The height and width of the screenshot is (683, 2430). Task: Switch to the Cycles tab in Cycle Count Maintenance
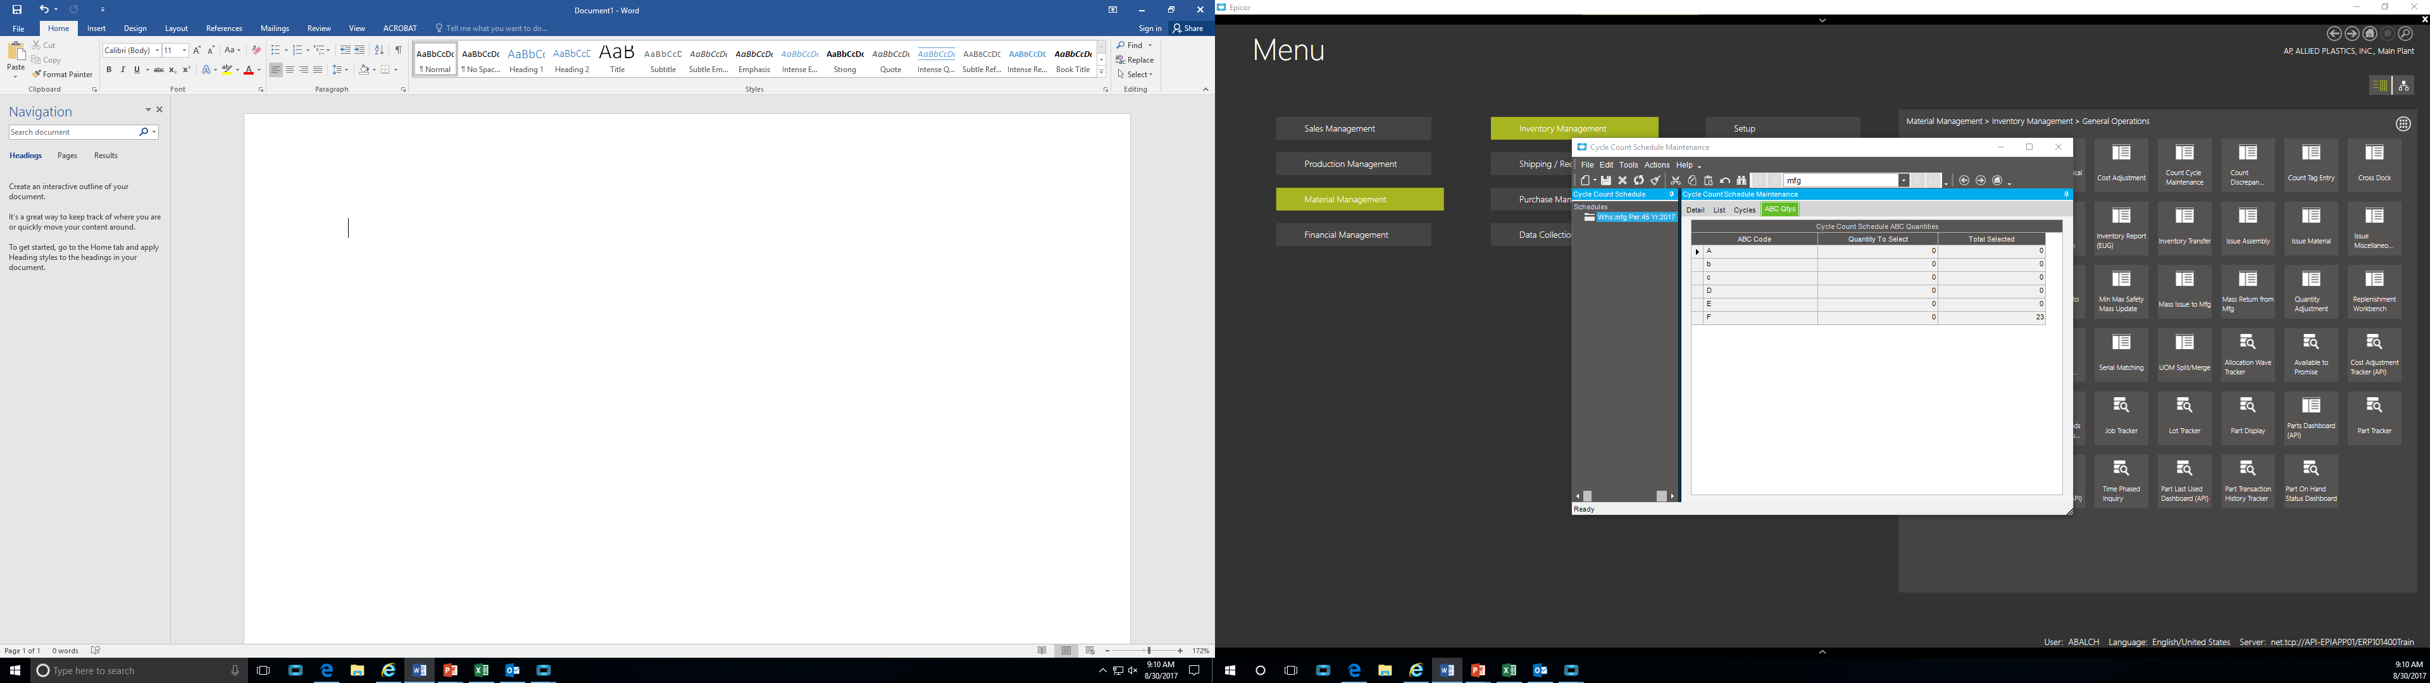tap(1744, 211)
